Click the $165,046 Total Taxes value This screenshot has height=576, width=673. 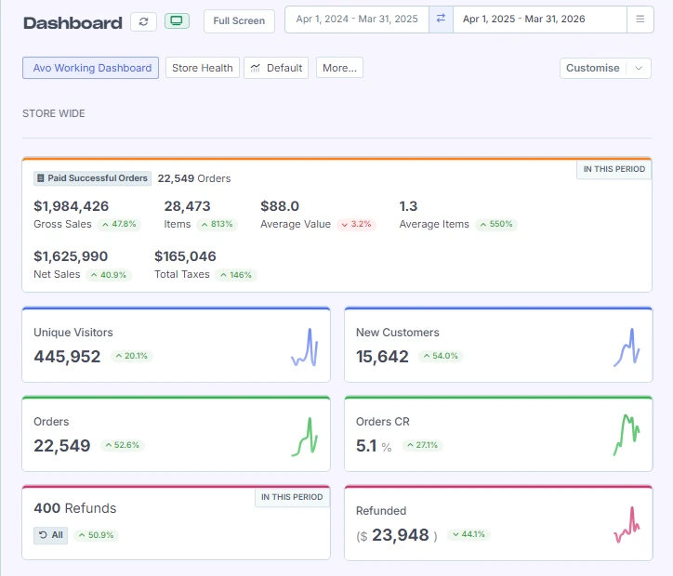[x=185, y=256]
